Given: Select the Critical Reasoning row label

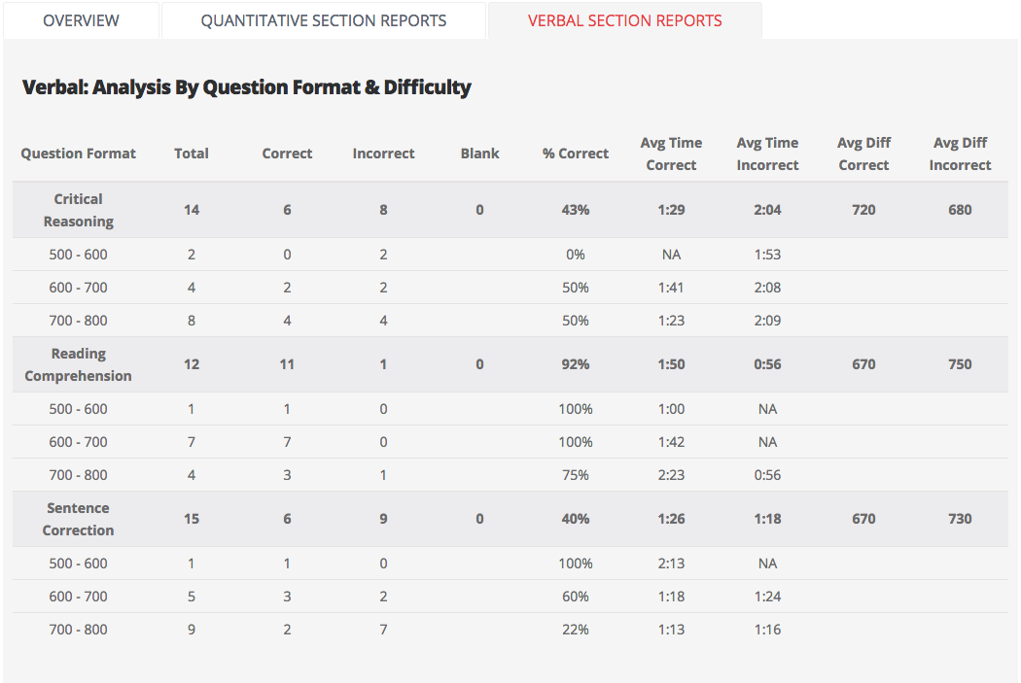Looking at the screenshot, I should coord(79,210).
